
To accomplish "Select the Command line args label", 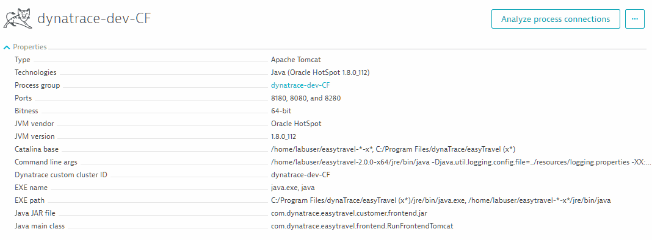I will click(46, 162).
